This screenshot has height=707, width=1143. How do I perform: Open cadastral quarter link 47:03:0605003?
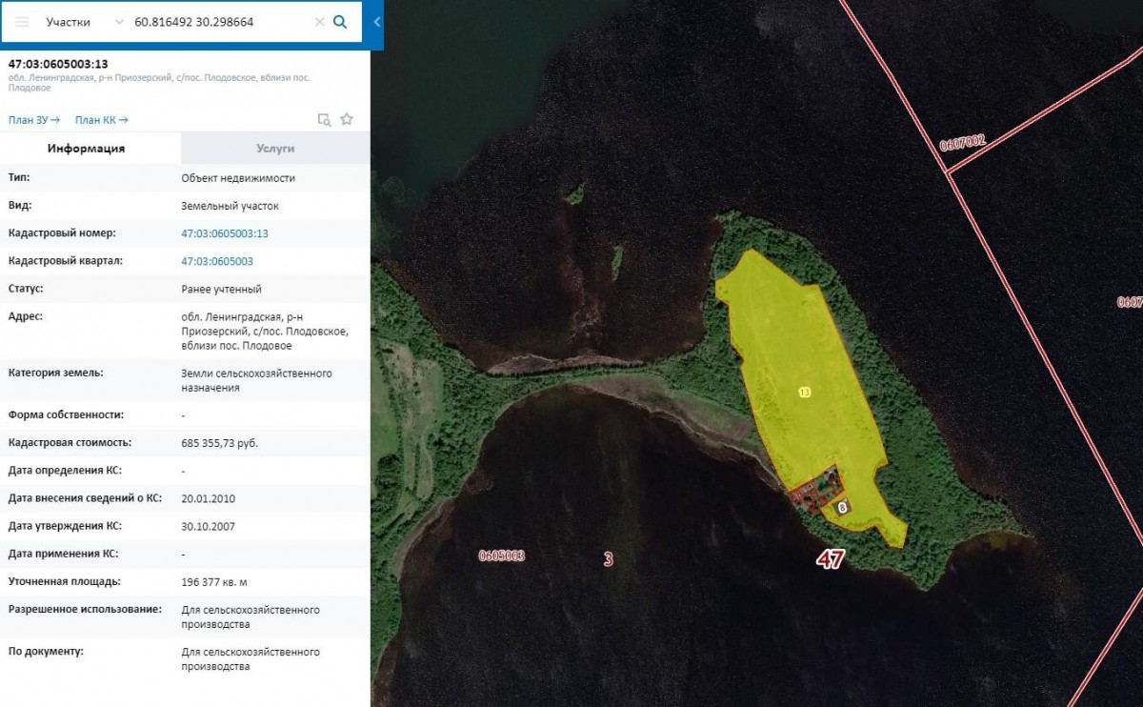(x=217, y=261)
